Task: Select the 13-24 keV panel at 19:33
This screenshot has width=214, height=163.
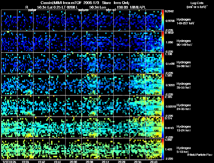Action: 25,127
